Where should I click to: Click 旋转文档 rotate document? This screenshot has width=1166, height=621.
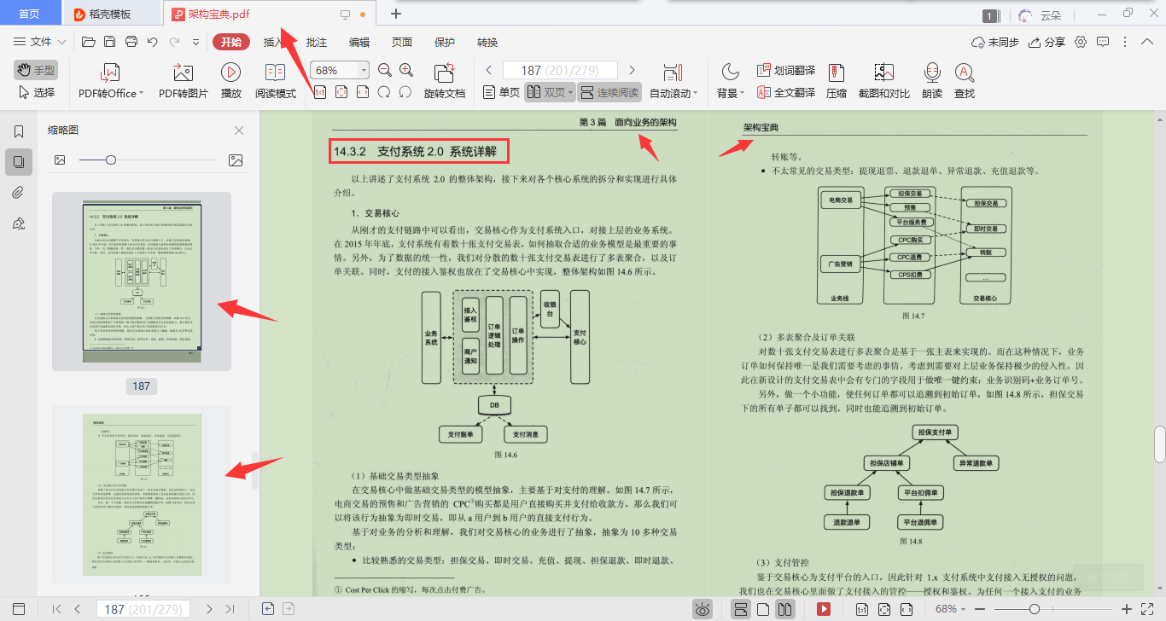click(x=445, y=82)
